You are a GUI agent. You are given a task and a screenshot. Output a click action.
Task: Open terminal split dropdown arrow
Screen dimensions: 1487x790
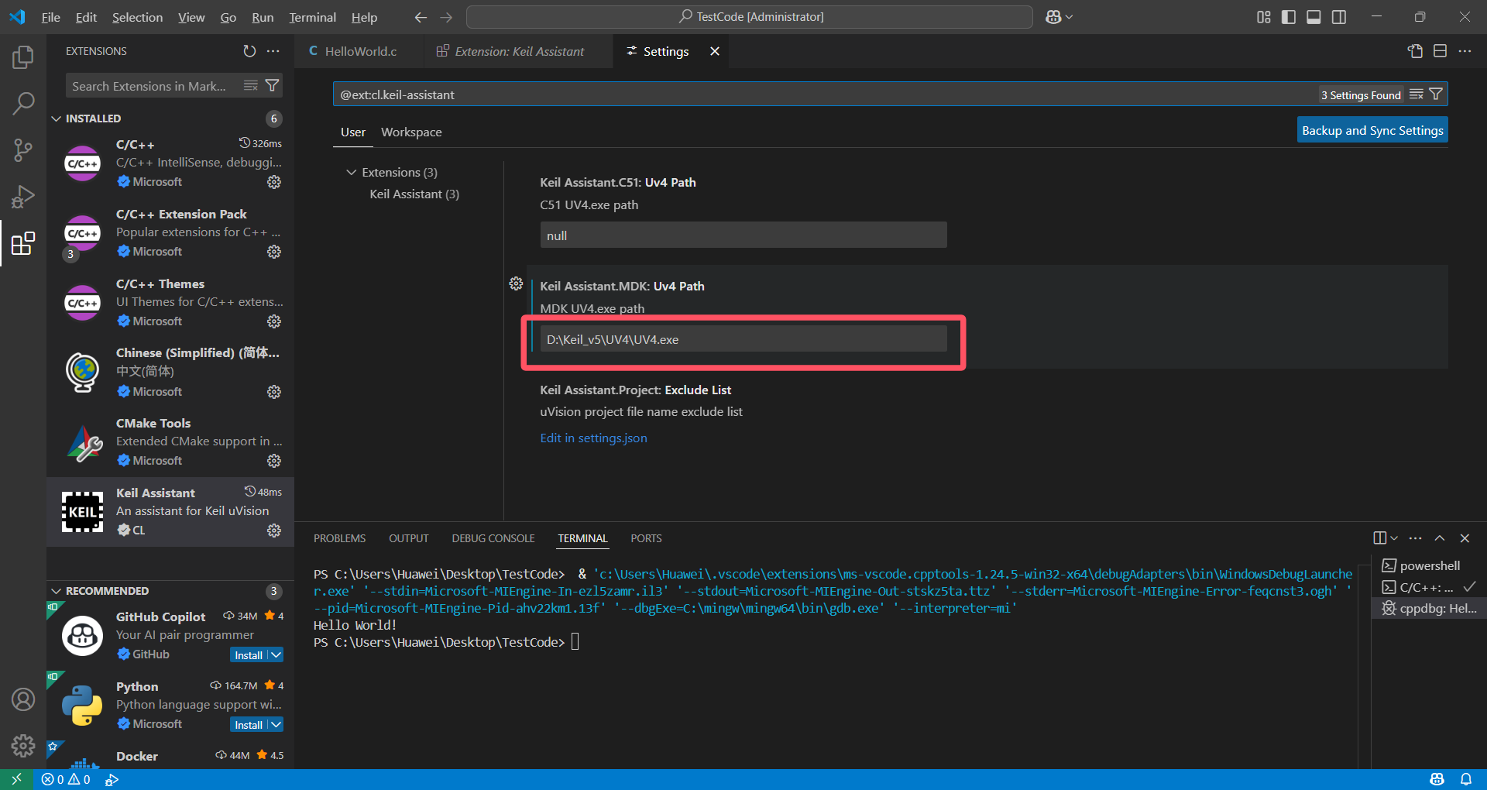(x=1395, y=538)
